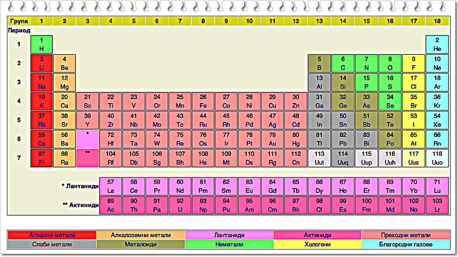The width and height of the screenshot is (458, 257).
Task: Select the Caesium (Cs) cell
Action: (x=41, y=139)
